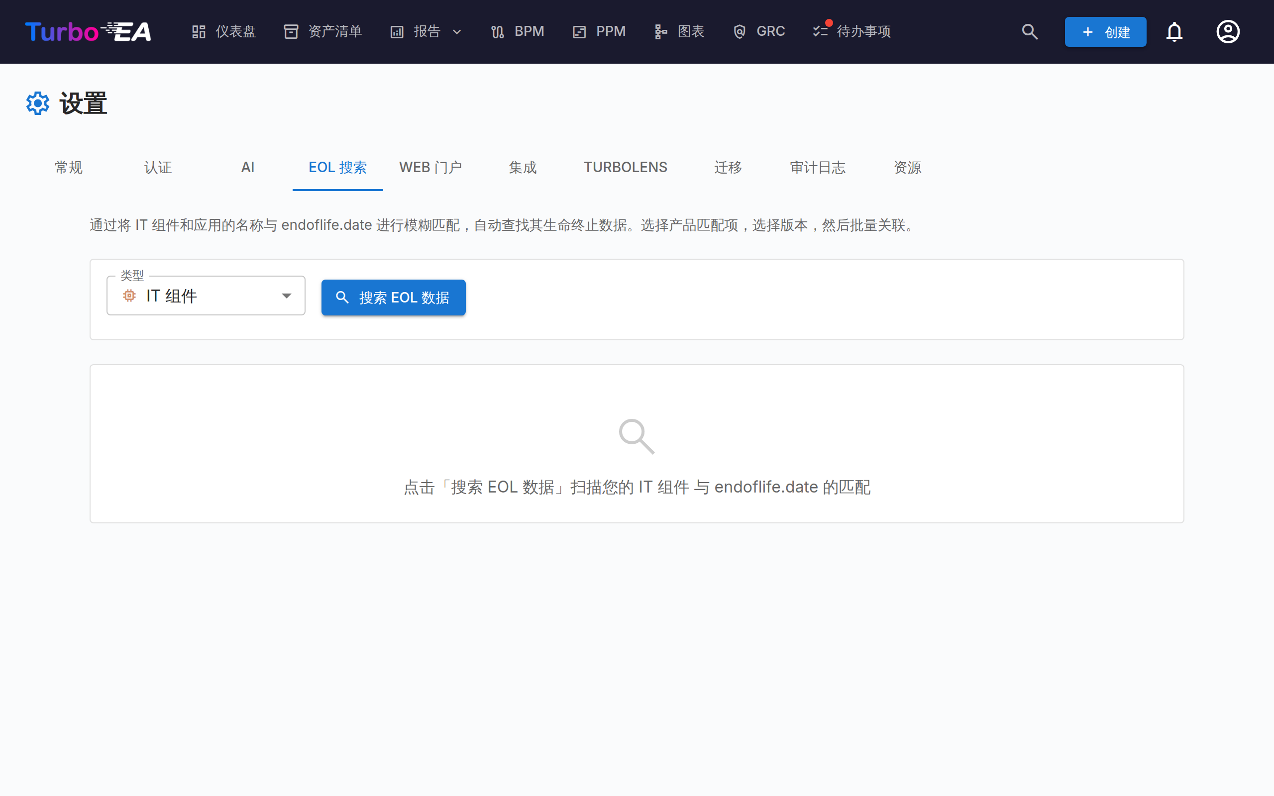The image size is (1274, 796).
Task: Go to BPM section
Action: (518, 31)
